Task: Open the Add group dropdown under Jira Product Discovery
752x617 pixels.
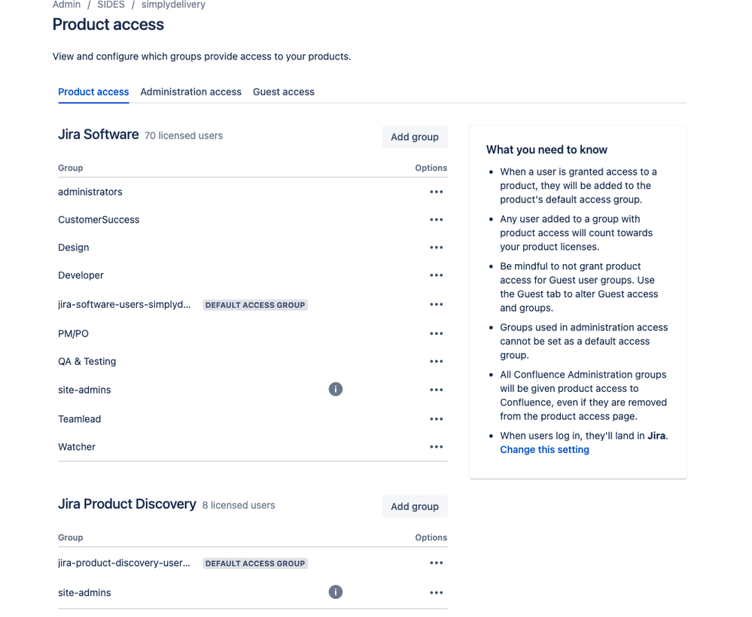Action: 414,506
